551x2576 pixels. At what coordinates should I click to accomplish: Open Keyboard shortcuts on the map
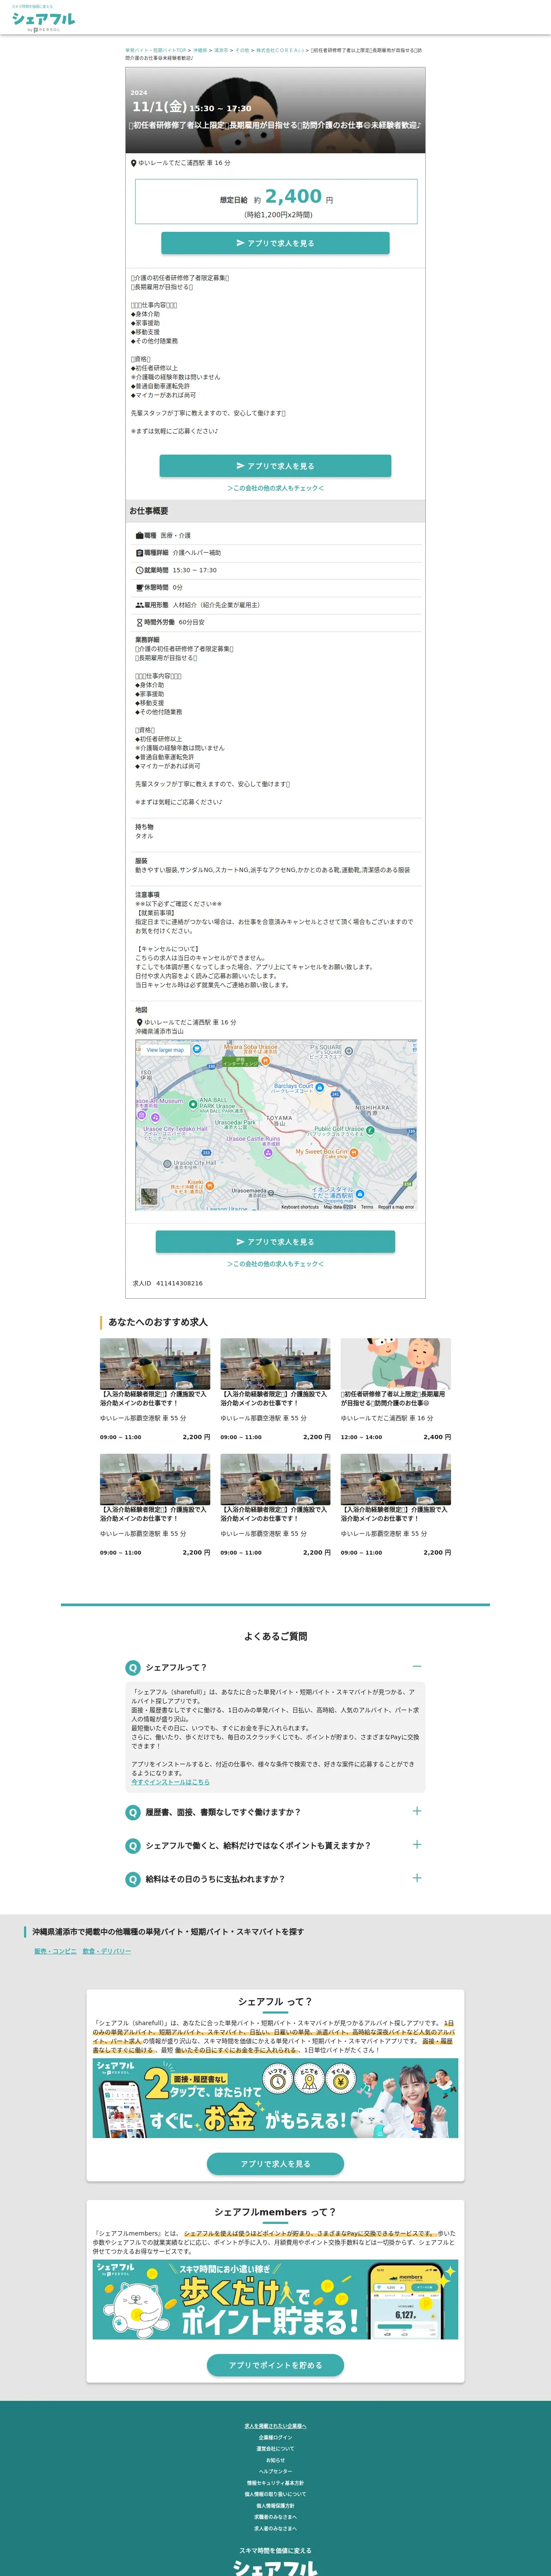(x=300, y=1207)
